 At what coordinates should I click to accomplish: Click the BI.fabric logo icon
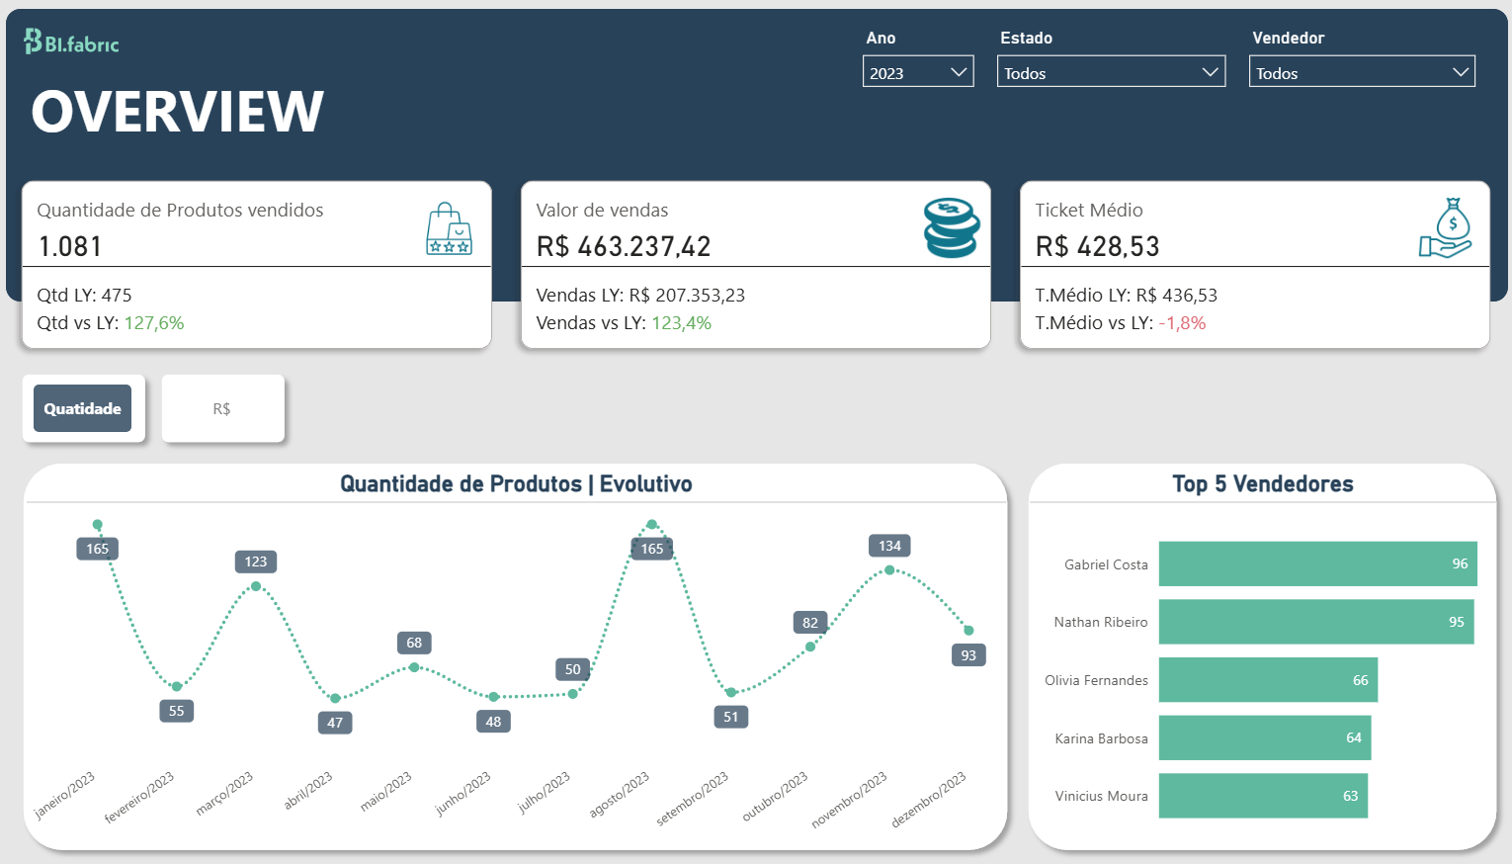pos(34,42)
